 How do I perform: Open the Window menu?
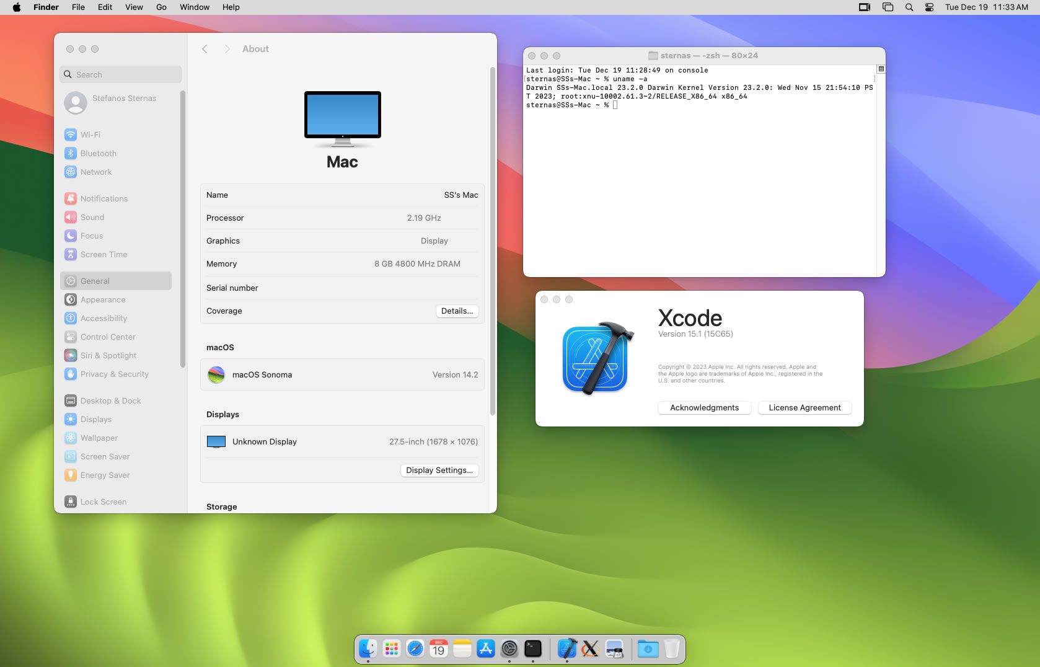tap(195, 7)
